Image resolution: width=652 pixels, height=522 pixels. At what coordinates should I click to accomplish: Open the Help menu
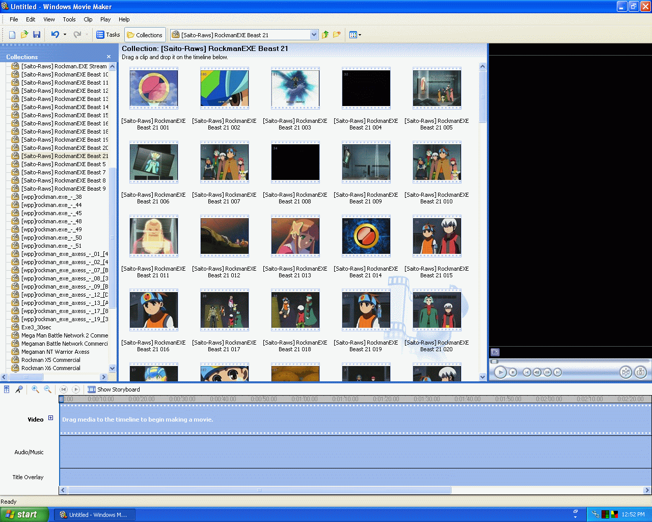click(124, 19)
